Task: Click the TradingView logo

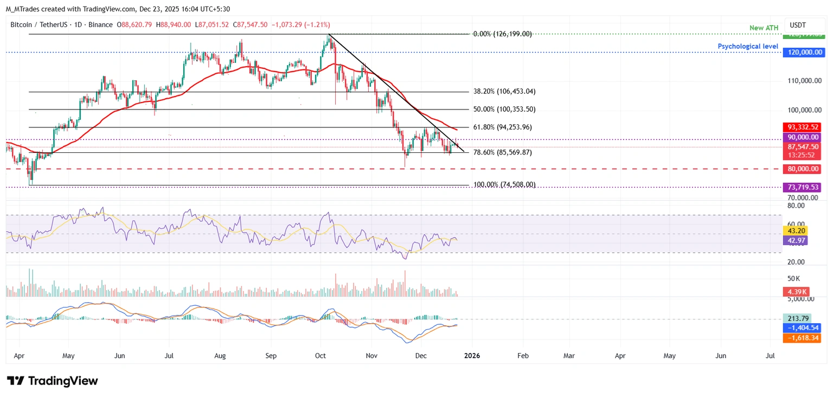Action: pos(52,381)
